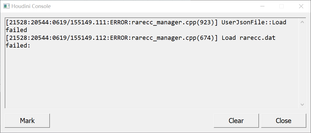Click the Mark button
Viewport: 311px width, 133px height.
(x=27, y=121)
